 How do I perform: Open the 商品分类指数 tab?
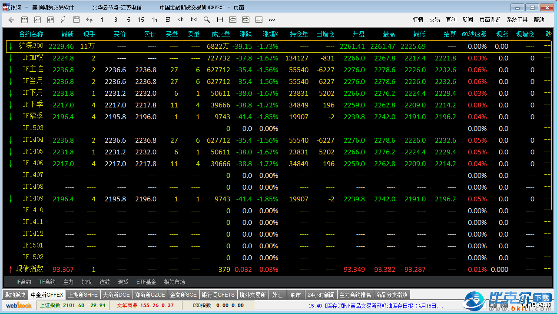pyautogui.click(x=392, y=295)
